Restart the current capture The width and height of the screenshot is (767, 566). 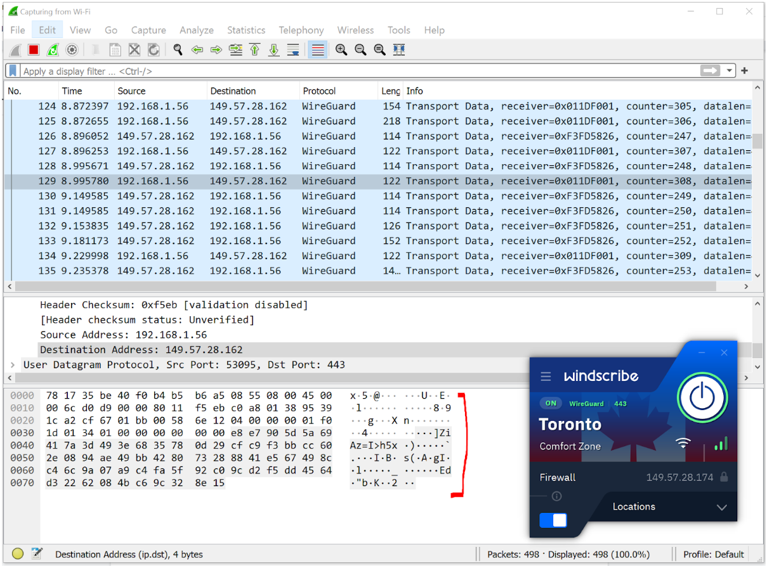tap(53, 49)
